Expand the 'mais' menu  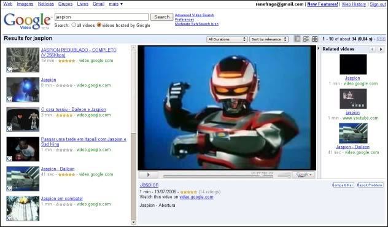[x=116, y=4]
